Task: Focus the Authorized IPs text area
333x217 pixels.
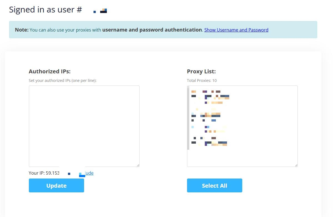Action: click(84, 126)
